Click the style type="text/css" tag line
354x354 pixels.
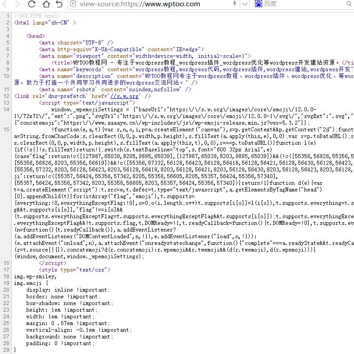coord(74,270)
